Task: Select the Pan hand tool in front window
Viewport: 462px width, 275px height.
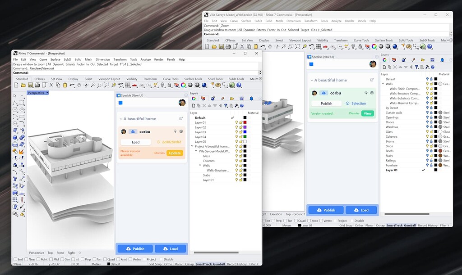Action: tap(79, 85)
